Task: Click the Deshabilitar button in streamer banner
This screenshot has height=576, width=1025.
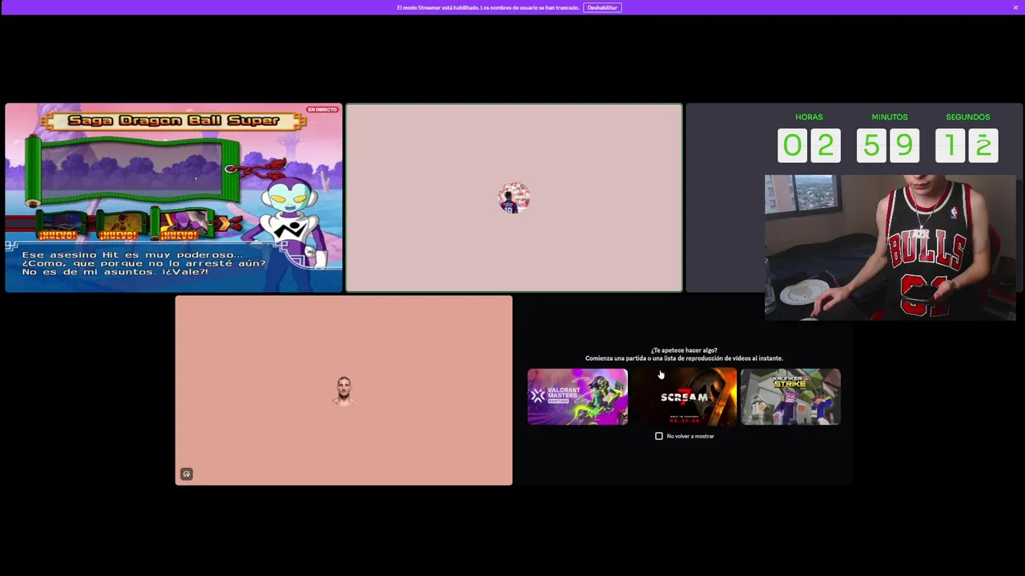Action: click(602, 7)
